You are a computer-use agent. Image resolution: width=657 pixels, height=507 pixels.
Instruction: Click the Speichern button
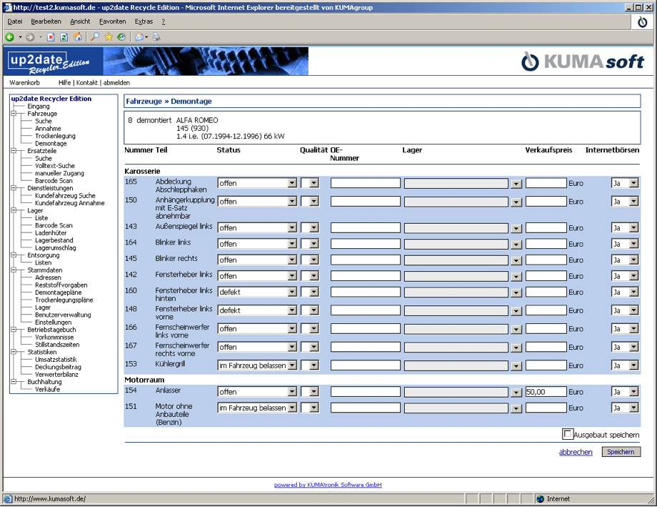pos(621,452)
